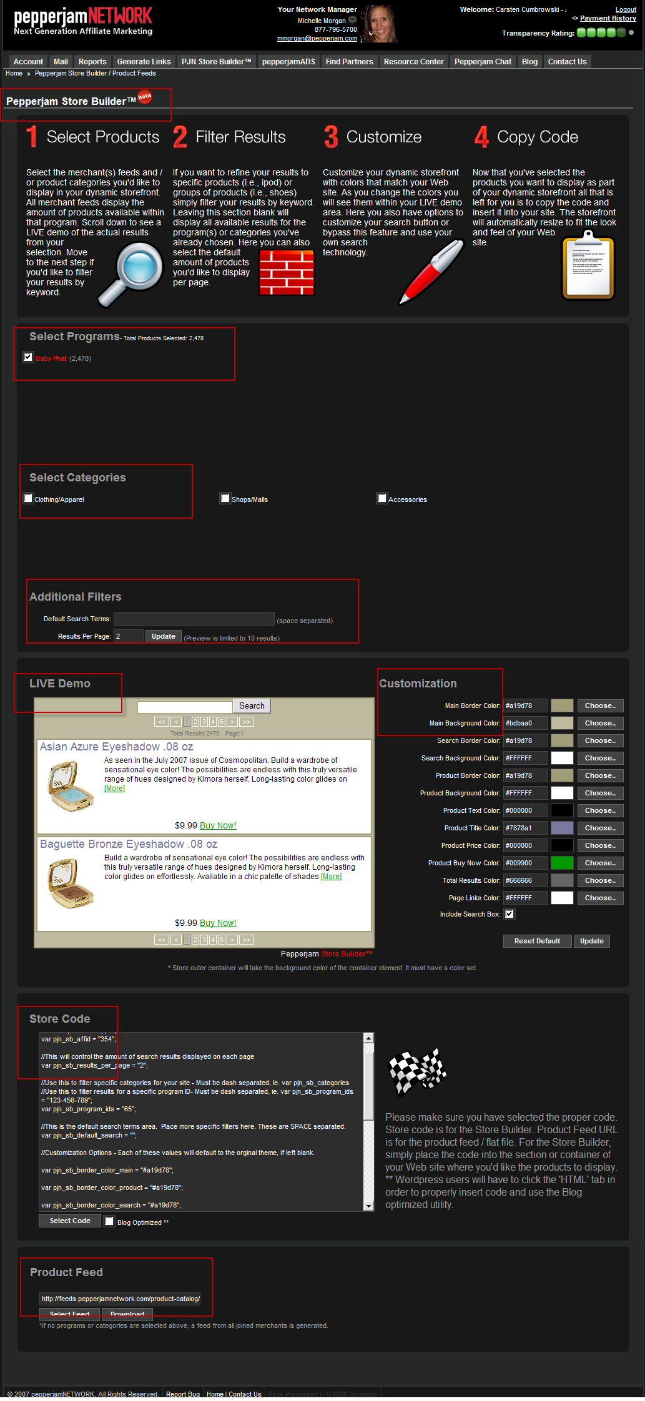Enable the Blog Optimized checkbox
Viewport: 645px width, 1401px height.
[x=109, y=1221]
